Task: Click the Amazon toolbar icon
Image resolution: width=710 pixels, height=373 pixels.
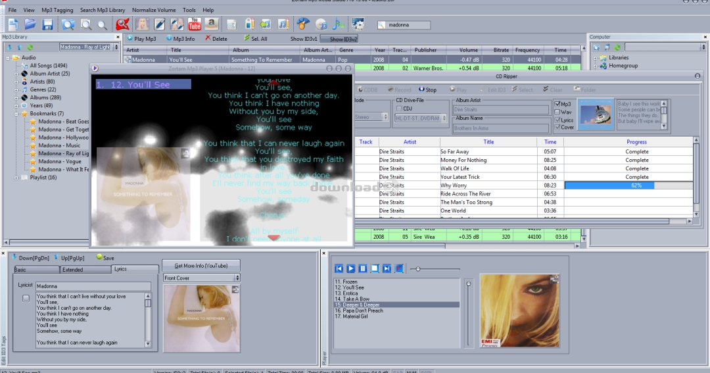Action: (x=212, y=24)
